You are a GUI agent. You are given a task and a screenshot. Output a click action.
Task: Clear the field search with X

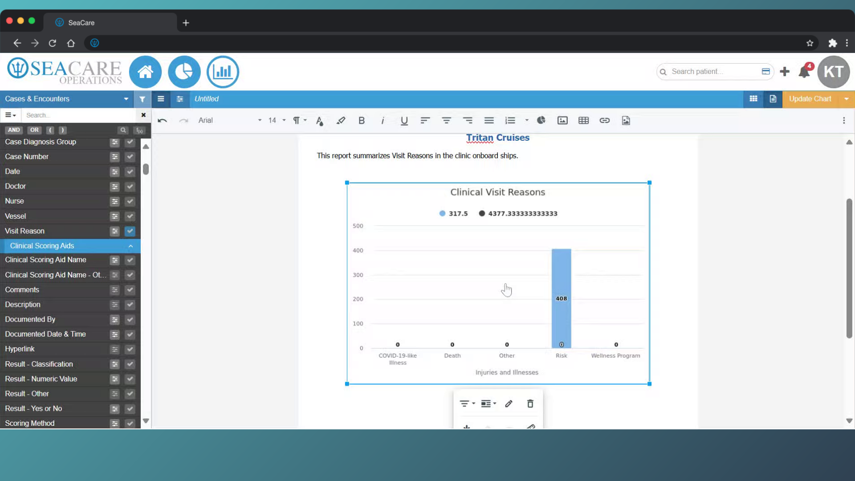coord(143,115)
